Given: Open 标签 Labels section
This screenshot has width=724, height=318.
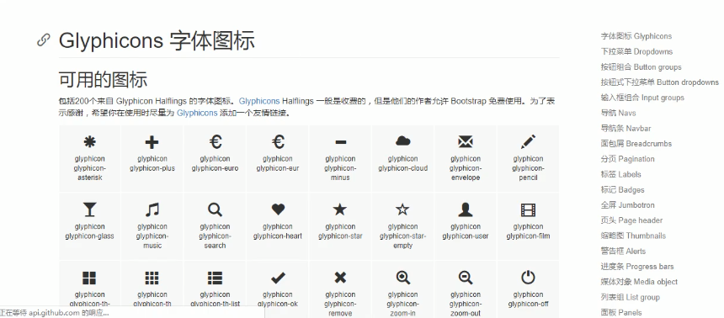Looking at the screenshot, I should click(x=621, y=174).
